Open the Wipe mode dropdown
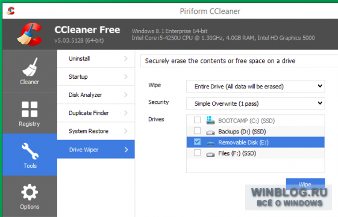 (x=255, y=86)
